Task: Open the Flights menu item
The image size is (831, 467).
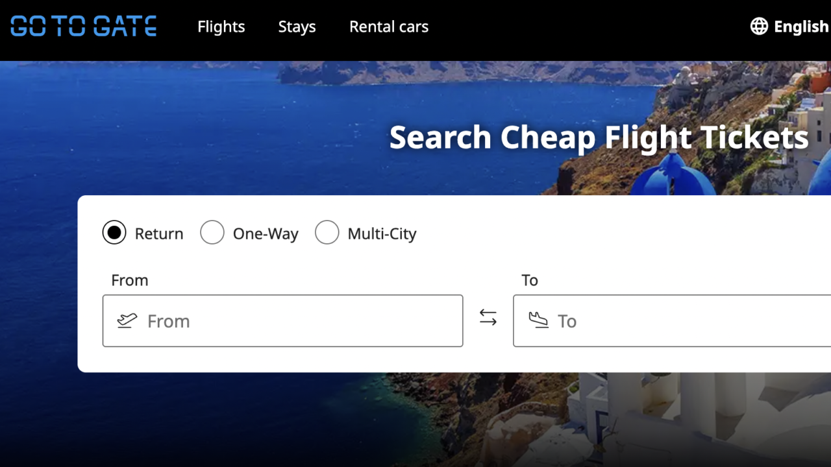Action: coord(221,27)
